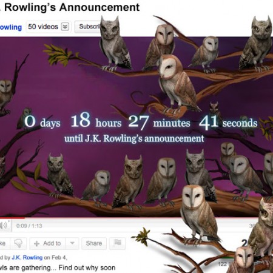The image size is (273, 273).
Task: Click the Add to button
Action: [x=48, y=243]
